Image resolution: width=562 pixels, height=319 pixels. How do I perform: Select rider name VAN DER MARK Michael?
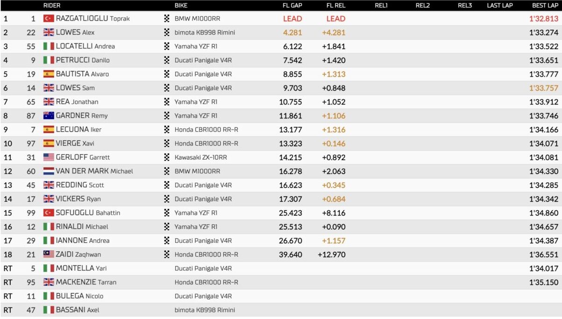[94, 171]
